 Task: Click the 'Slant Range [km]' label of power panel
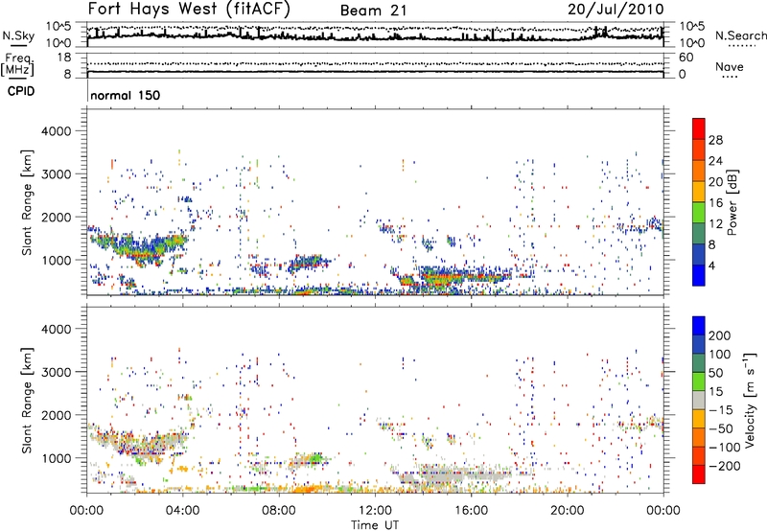(x=27, y=202)
